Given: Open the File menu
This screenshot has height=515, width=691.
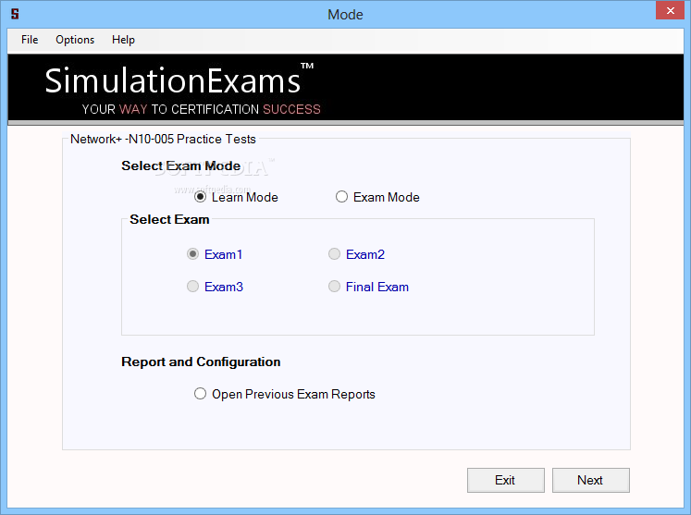Looking at the screenshot, I should click(30, 40).
